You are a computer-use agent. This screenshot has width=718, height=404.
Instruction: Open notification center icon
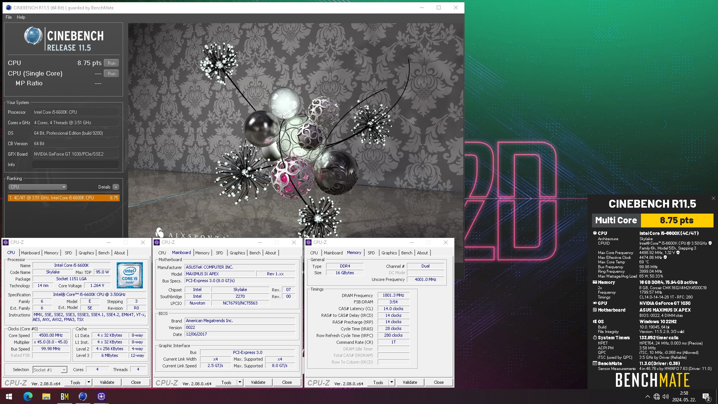click(706, 397)
